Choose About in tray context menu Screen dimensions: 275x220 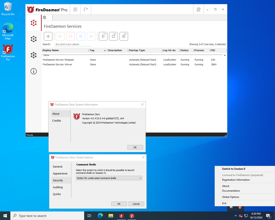click(245, 186)
